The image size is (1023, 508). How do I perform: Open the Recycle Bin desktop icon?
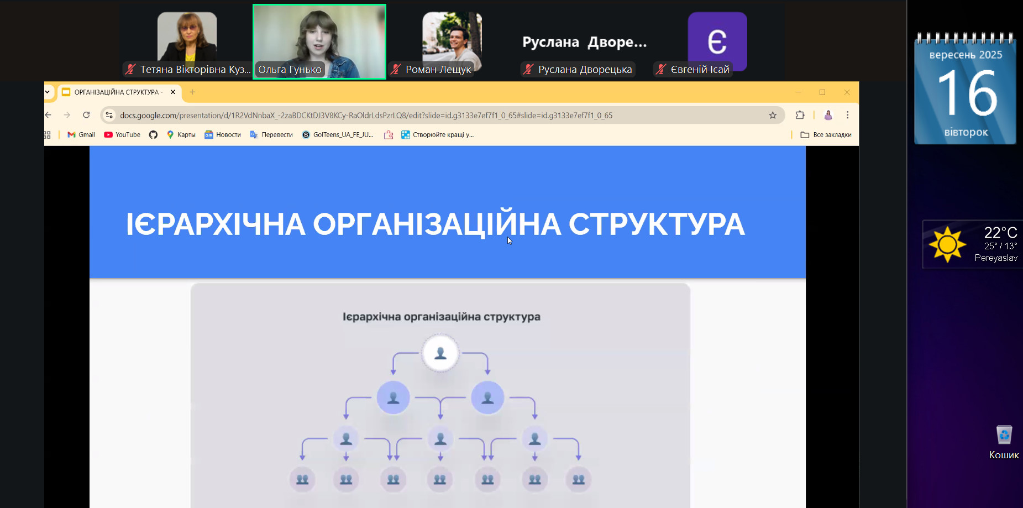[1004, 442]
